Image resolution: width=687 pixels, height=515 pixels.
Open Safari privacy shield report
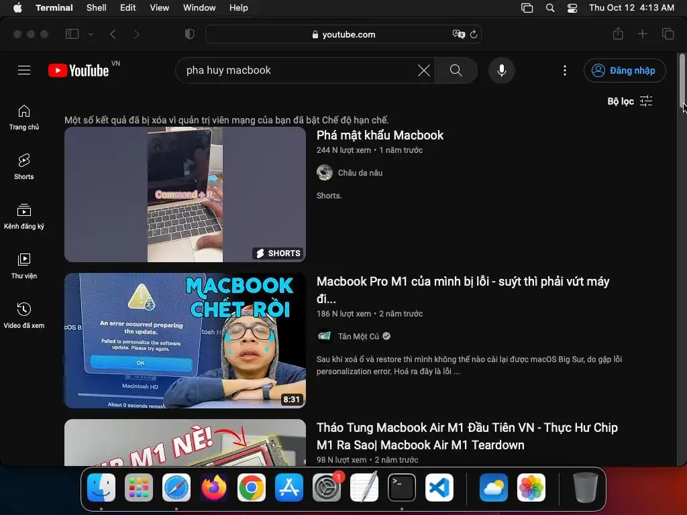click(x=190, y=34)
